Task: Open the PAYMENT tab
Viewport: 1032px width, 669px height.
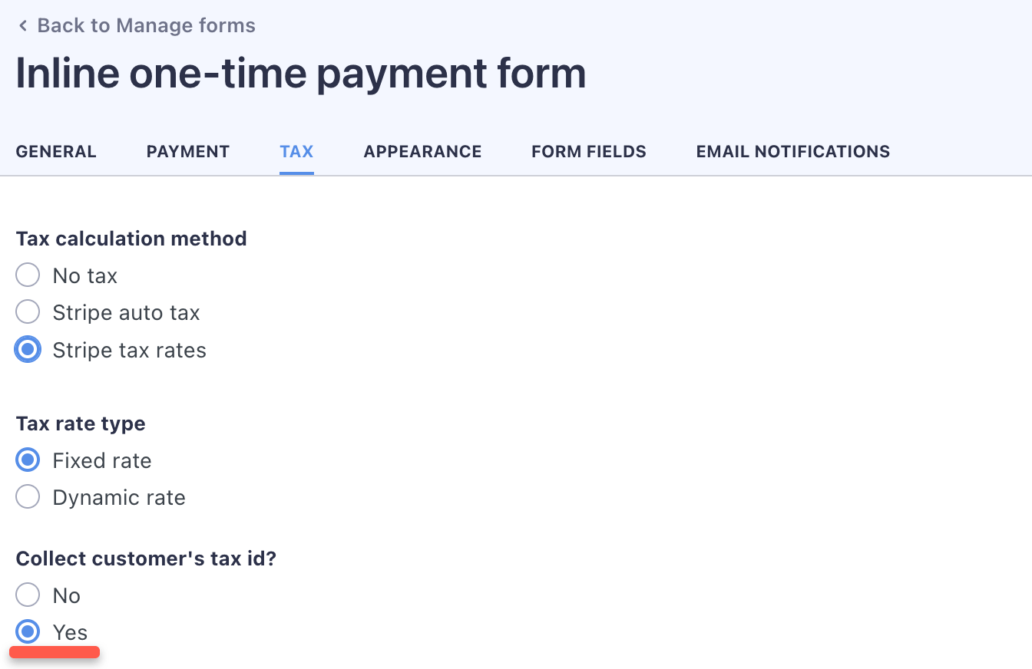Action: tap(187, 151)
